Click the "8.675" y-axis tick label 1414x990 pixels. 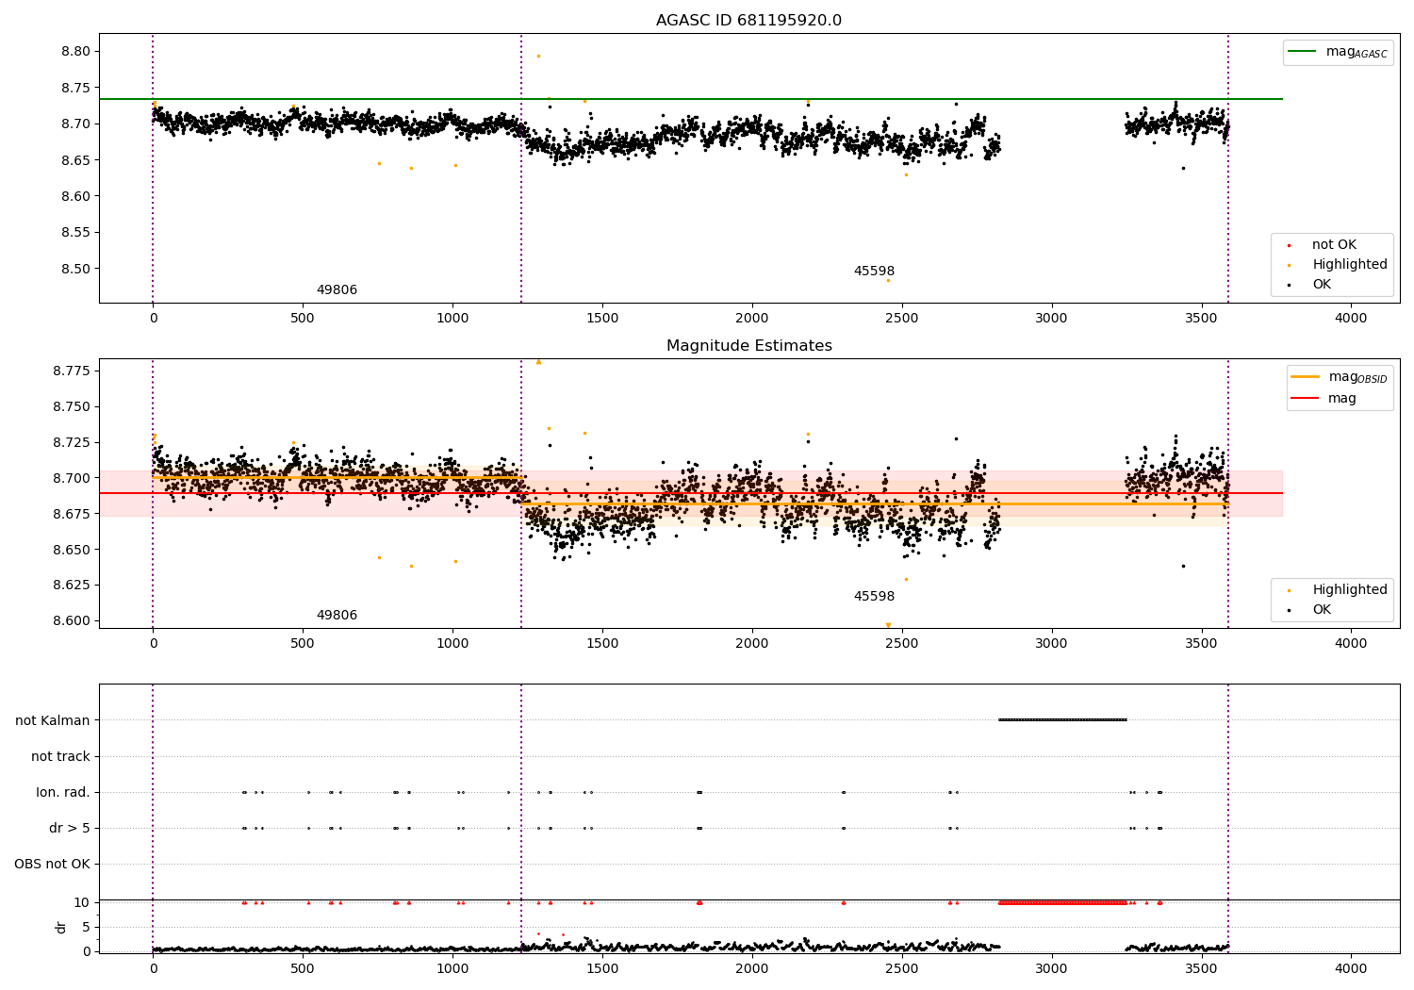click(72, 514)
